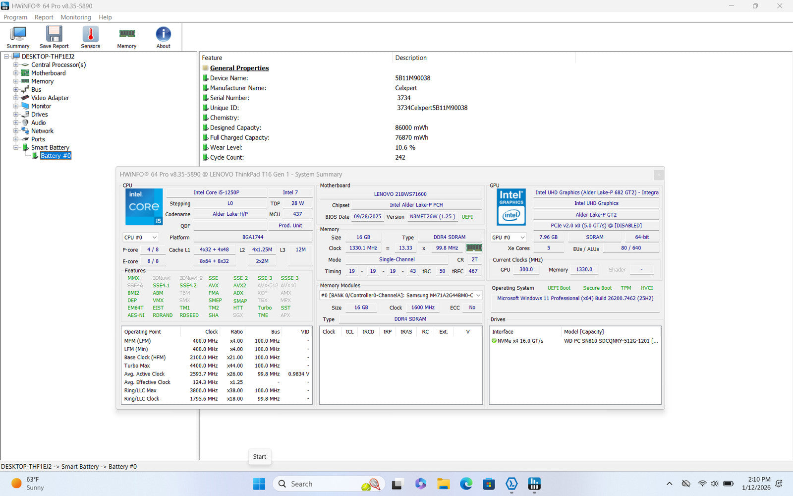Image resolution: width=793 pixels, height=496 pixels.
Task: Open the GPU #0 dropdown
Action: (509, 238)
